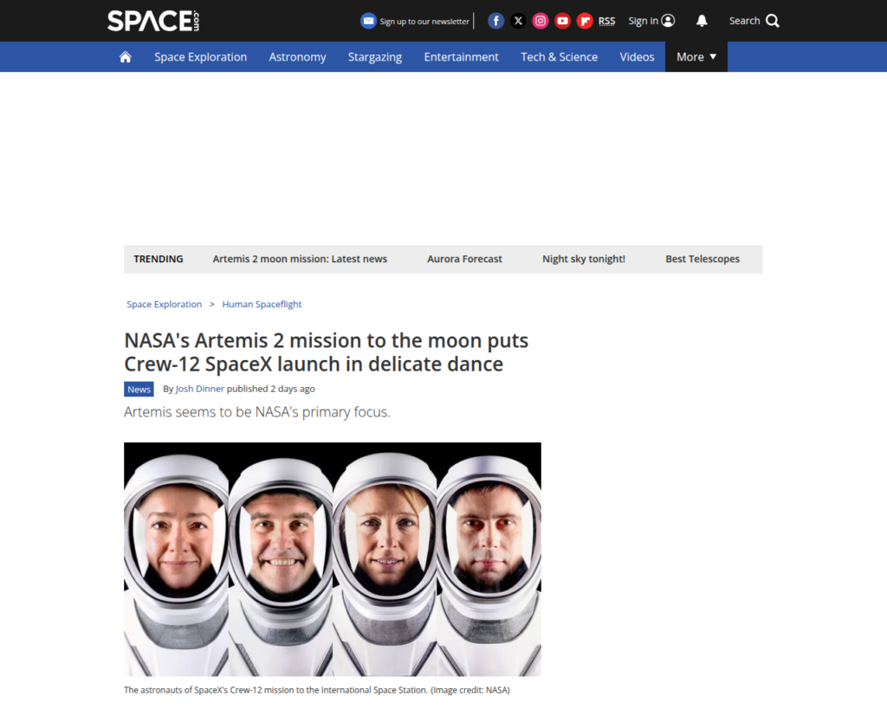Go to Home via house icon
The height and width of the screenshot is (709, 887).
(x=126, y=57)
